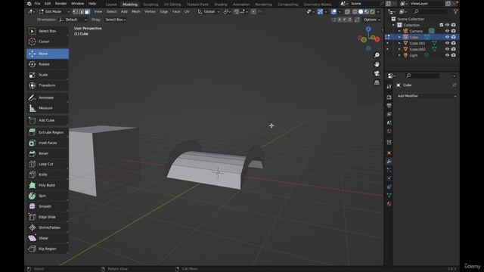The height and width of the screenshot is (272, 484).
Task: Hide Cube.001 with its eye icon
Action: coord(447,43)
